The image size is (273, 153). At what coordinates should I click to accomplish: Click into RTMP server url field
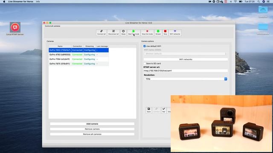pos(186,71)
